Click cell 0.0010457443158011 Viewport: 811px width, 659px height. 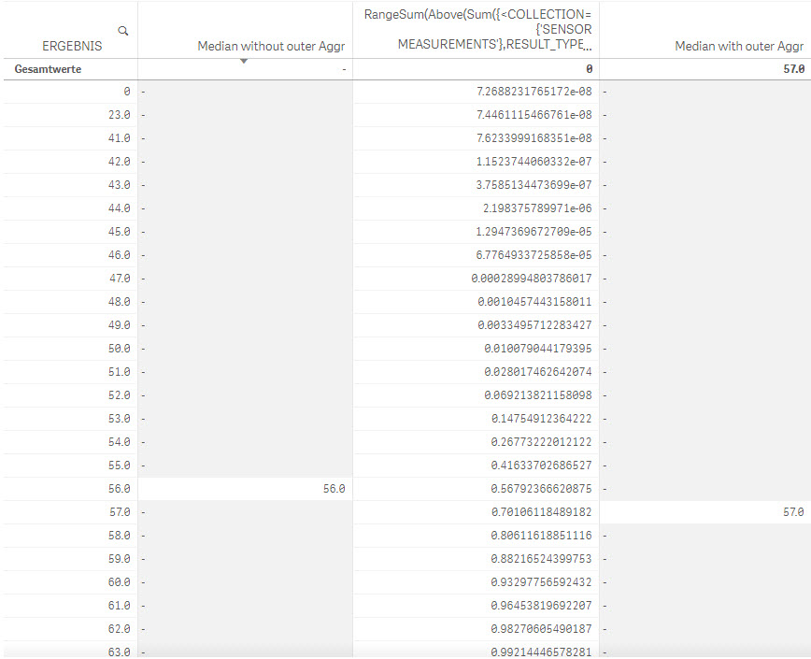pyautogui.click(x=534, y=302)
